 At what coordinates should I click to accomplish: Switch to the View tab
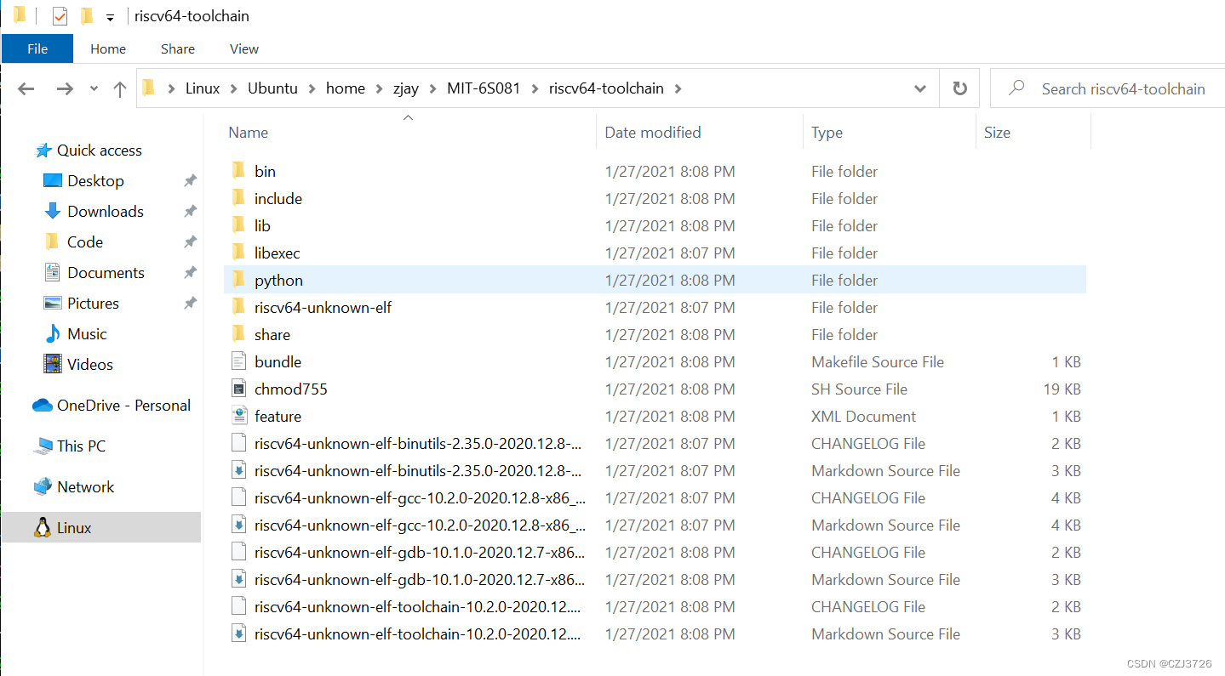point(243,48)
